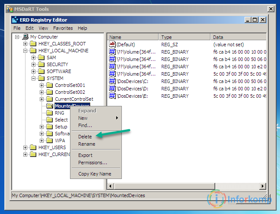The image size is (280, 214).
Task: Click the SYSTEM folder icon
Action: click(41, 78)
